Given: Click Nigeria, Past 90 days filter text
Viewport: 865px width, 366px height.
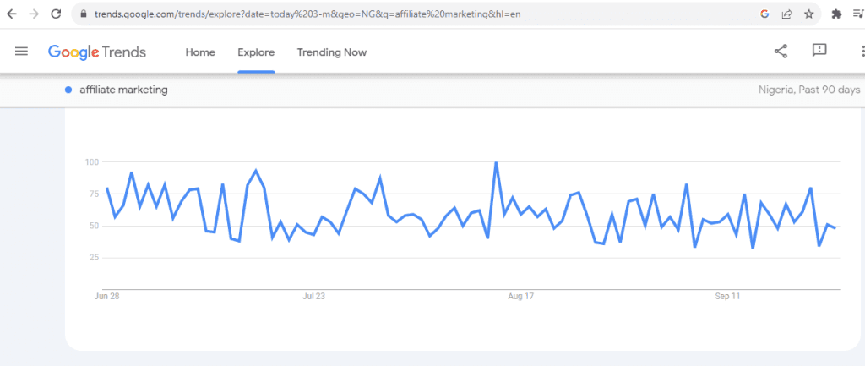Looking at the screenshot, I should tap(810, 90).
